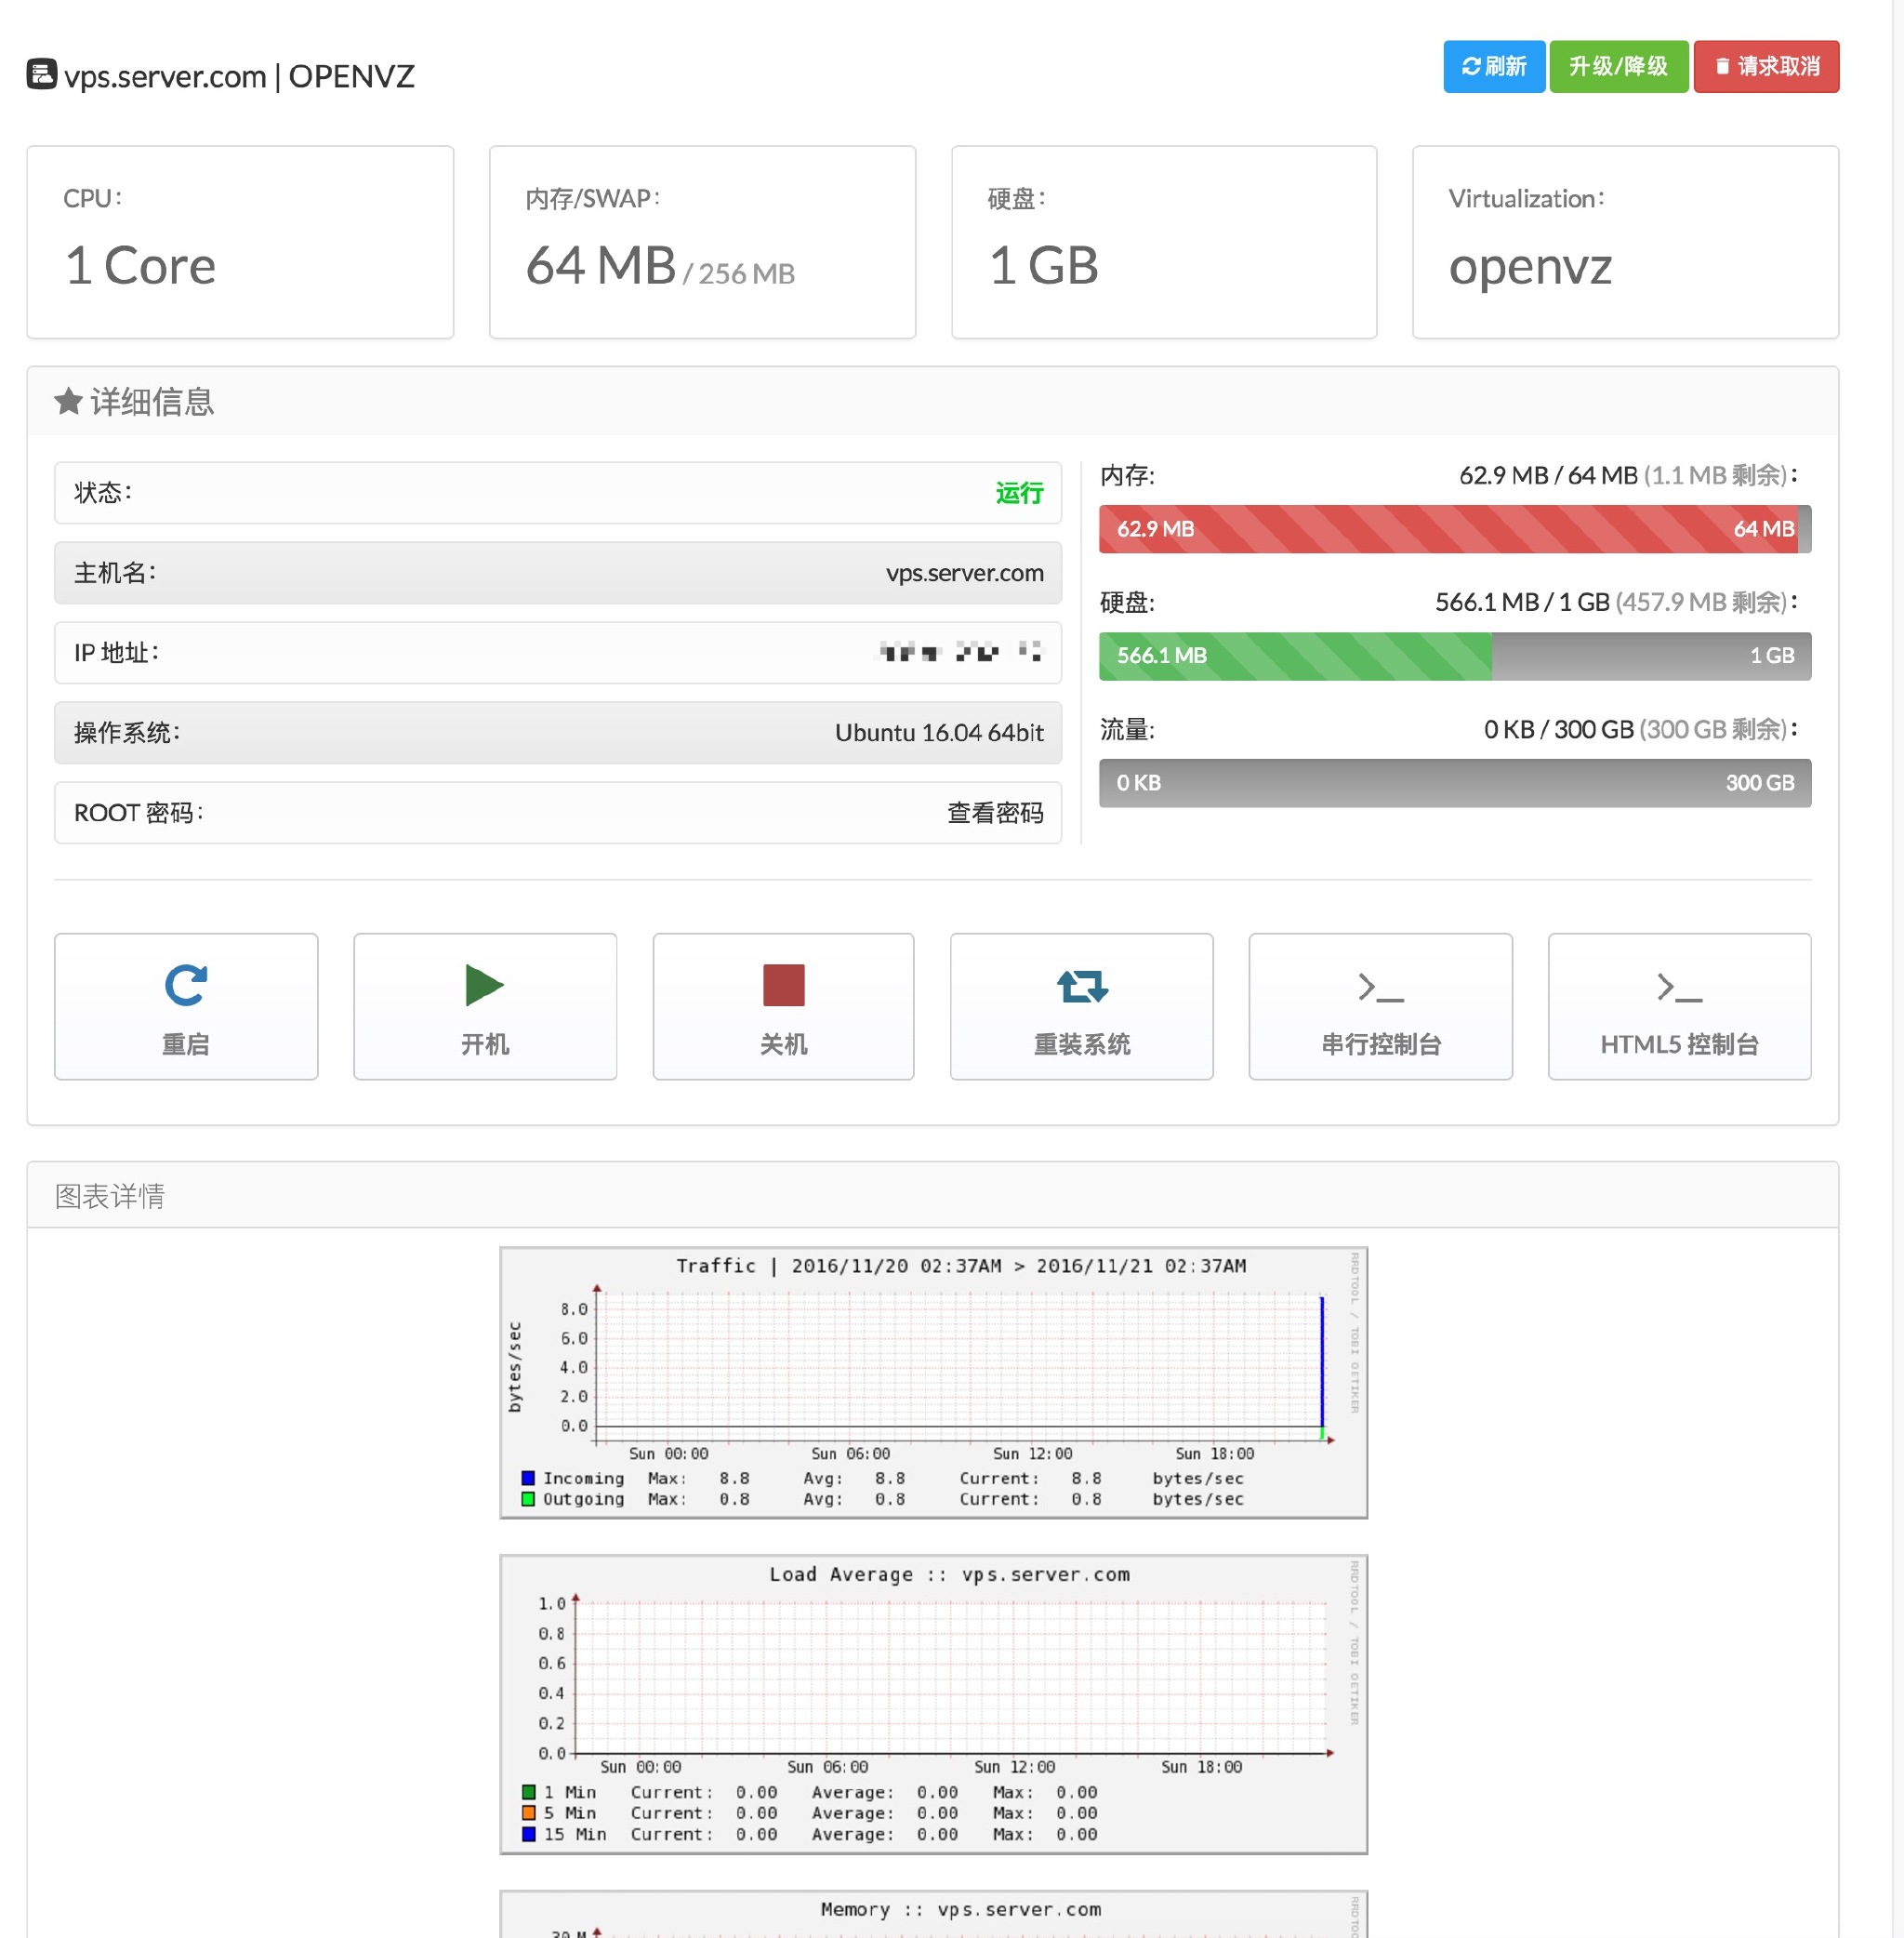The image size is (1904, 1938).
Task: Click the 图表详情 panel heading
Action: click(x=110, y=1196)
